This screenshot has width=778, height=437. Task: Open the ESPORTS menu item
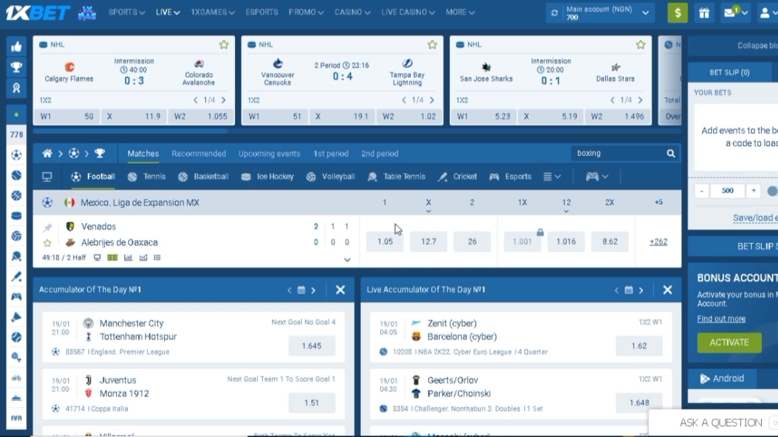[x=261, y=12]
